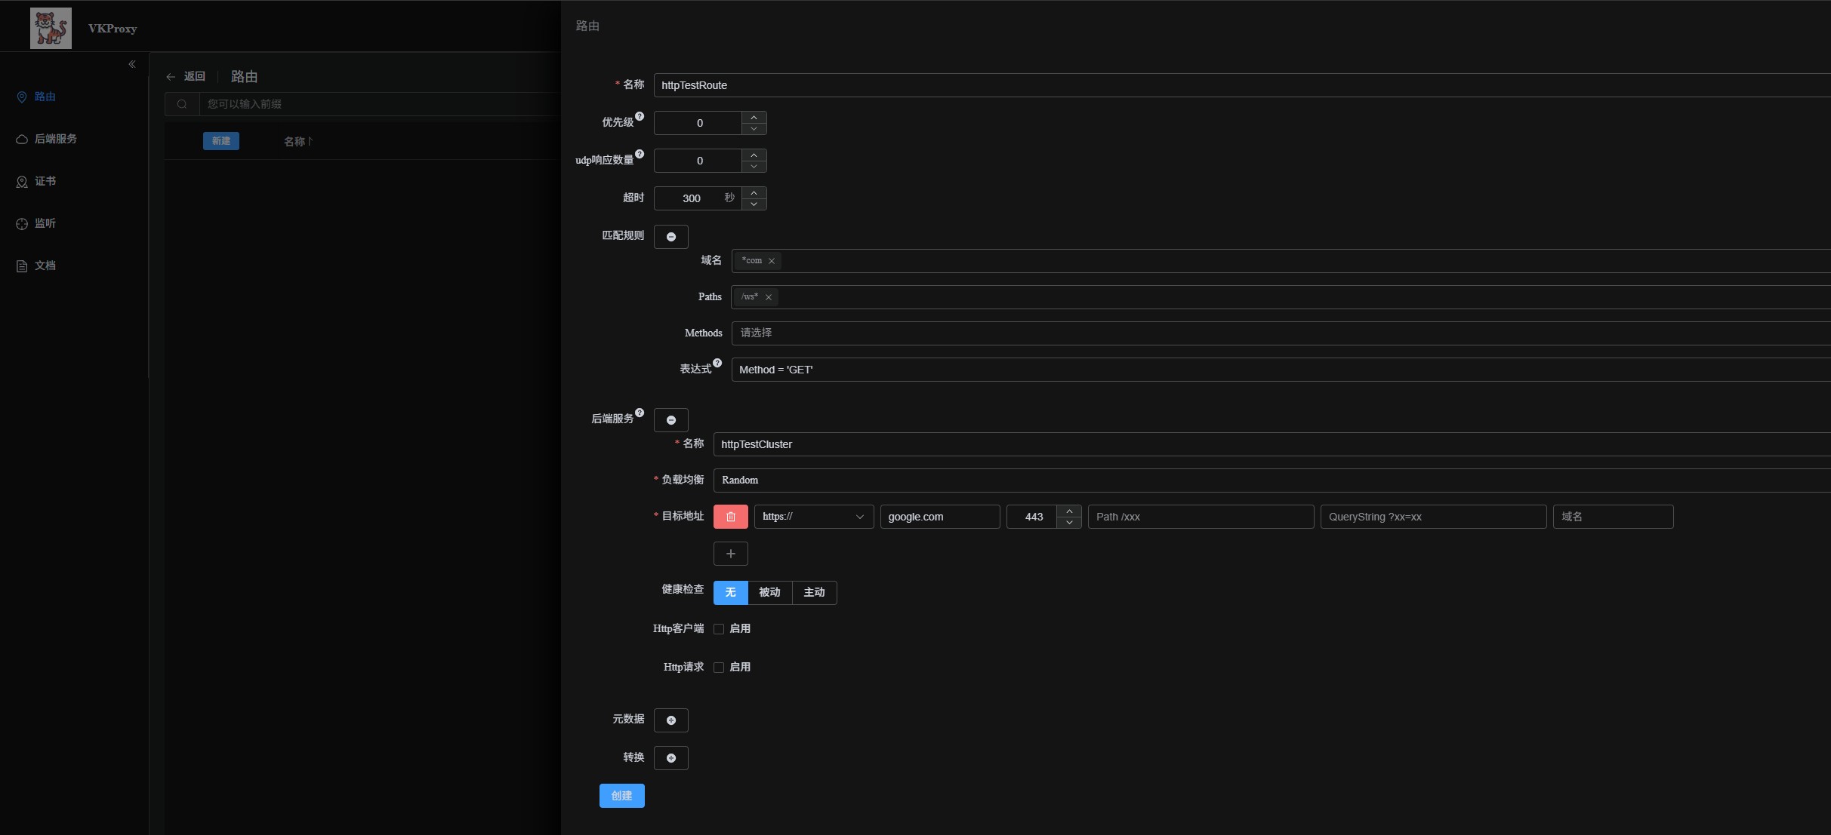Select 无 for 健康检查

[731, 593]
